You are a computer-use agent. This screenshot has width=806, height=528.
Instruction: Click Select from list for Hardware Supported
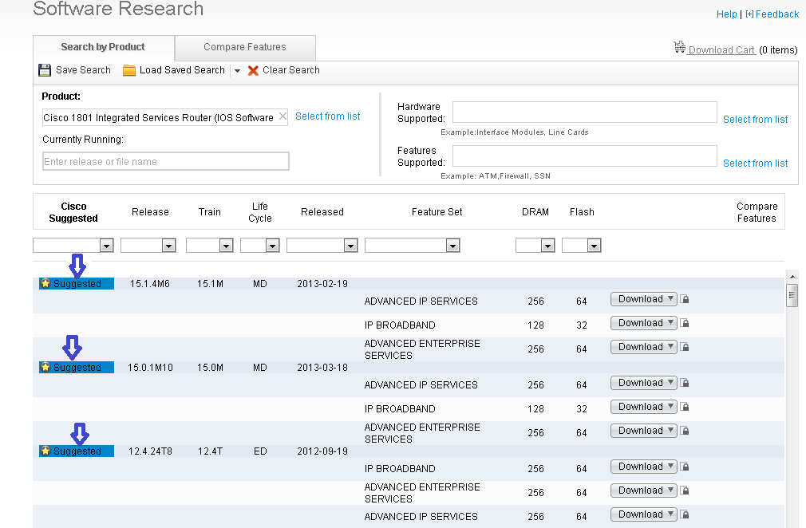(755, 120)
